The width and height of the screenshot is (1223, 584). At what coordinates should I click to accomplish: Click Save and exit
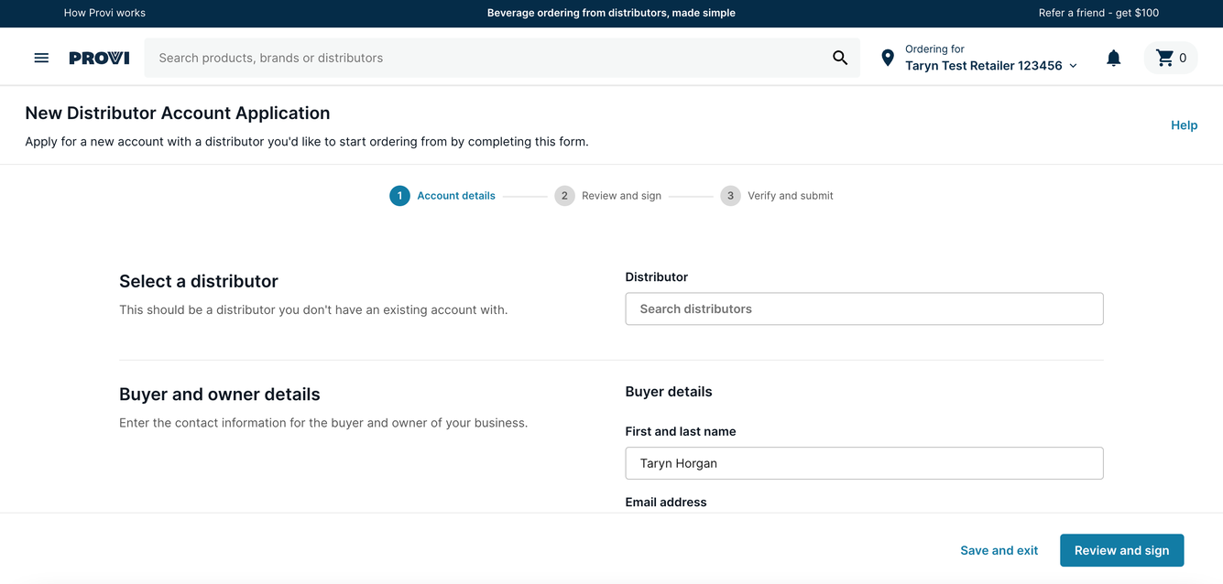(x=999, y=550)
